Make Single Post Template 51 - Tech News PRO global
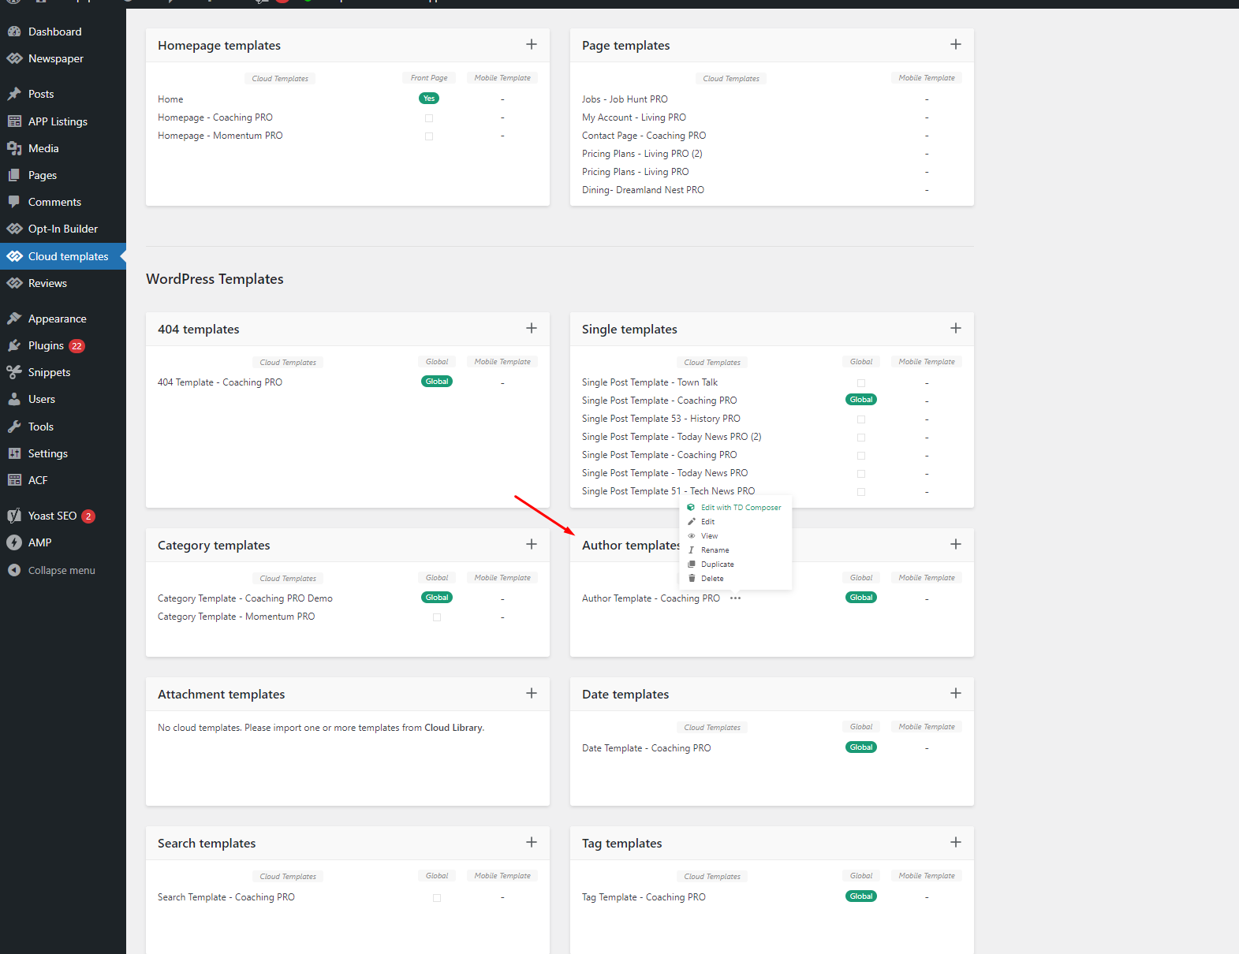Screen dimensions: 1239x954 coord(861,492)
